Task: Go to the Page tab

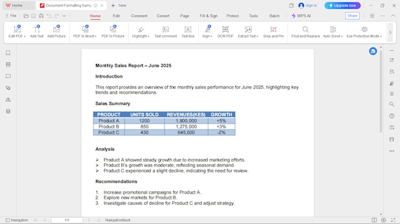Action: [x=185, y=16]
